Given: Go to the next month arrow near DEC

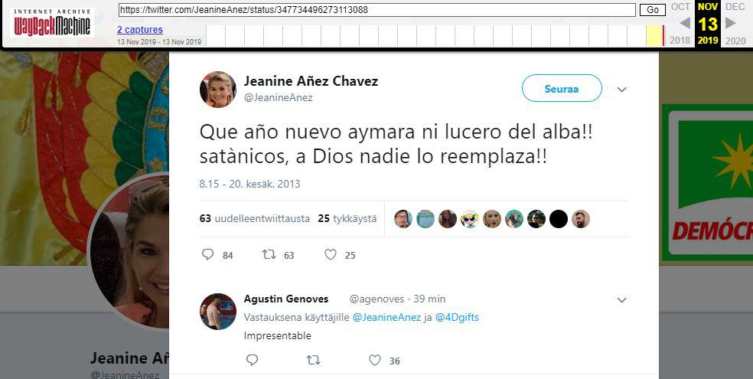Looking at the screenshot, I should coord(731,22).
